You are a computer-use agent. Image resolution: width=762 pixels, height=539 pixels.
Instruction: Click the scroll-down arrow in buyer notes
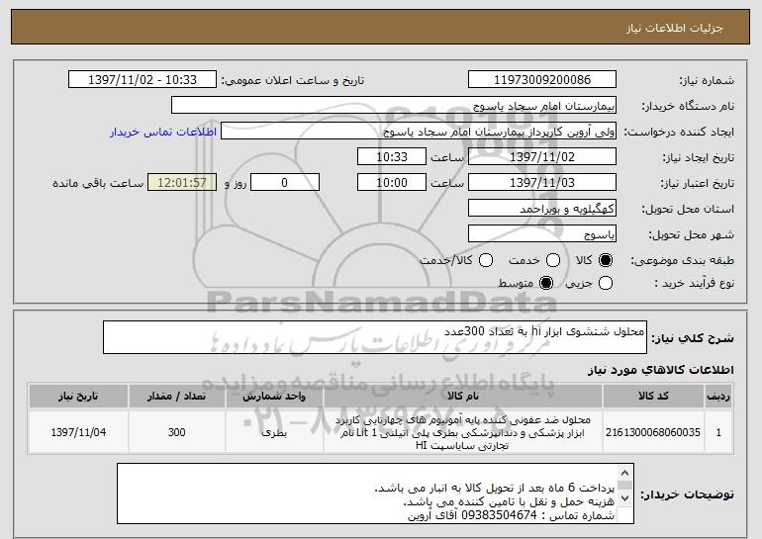(x=624, y=497)
